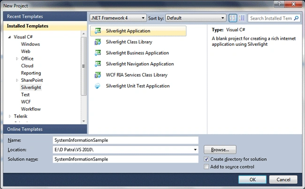Enable Add to source control checkbox
Screen dimensions: 305x189
pos(206,167)
